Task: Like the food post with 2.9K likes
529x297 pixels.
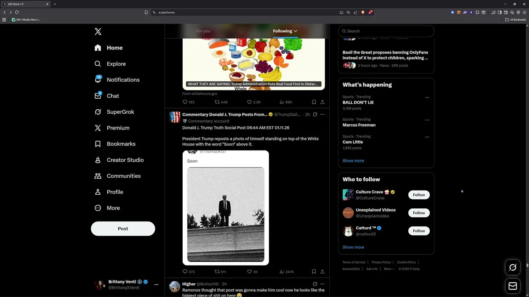Action: [x=254, y=102]
